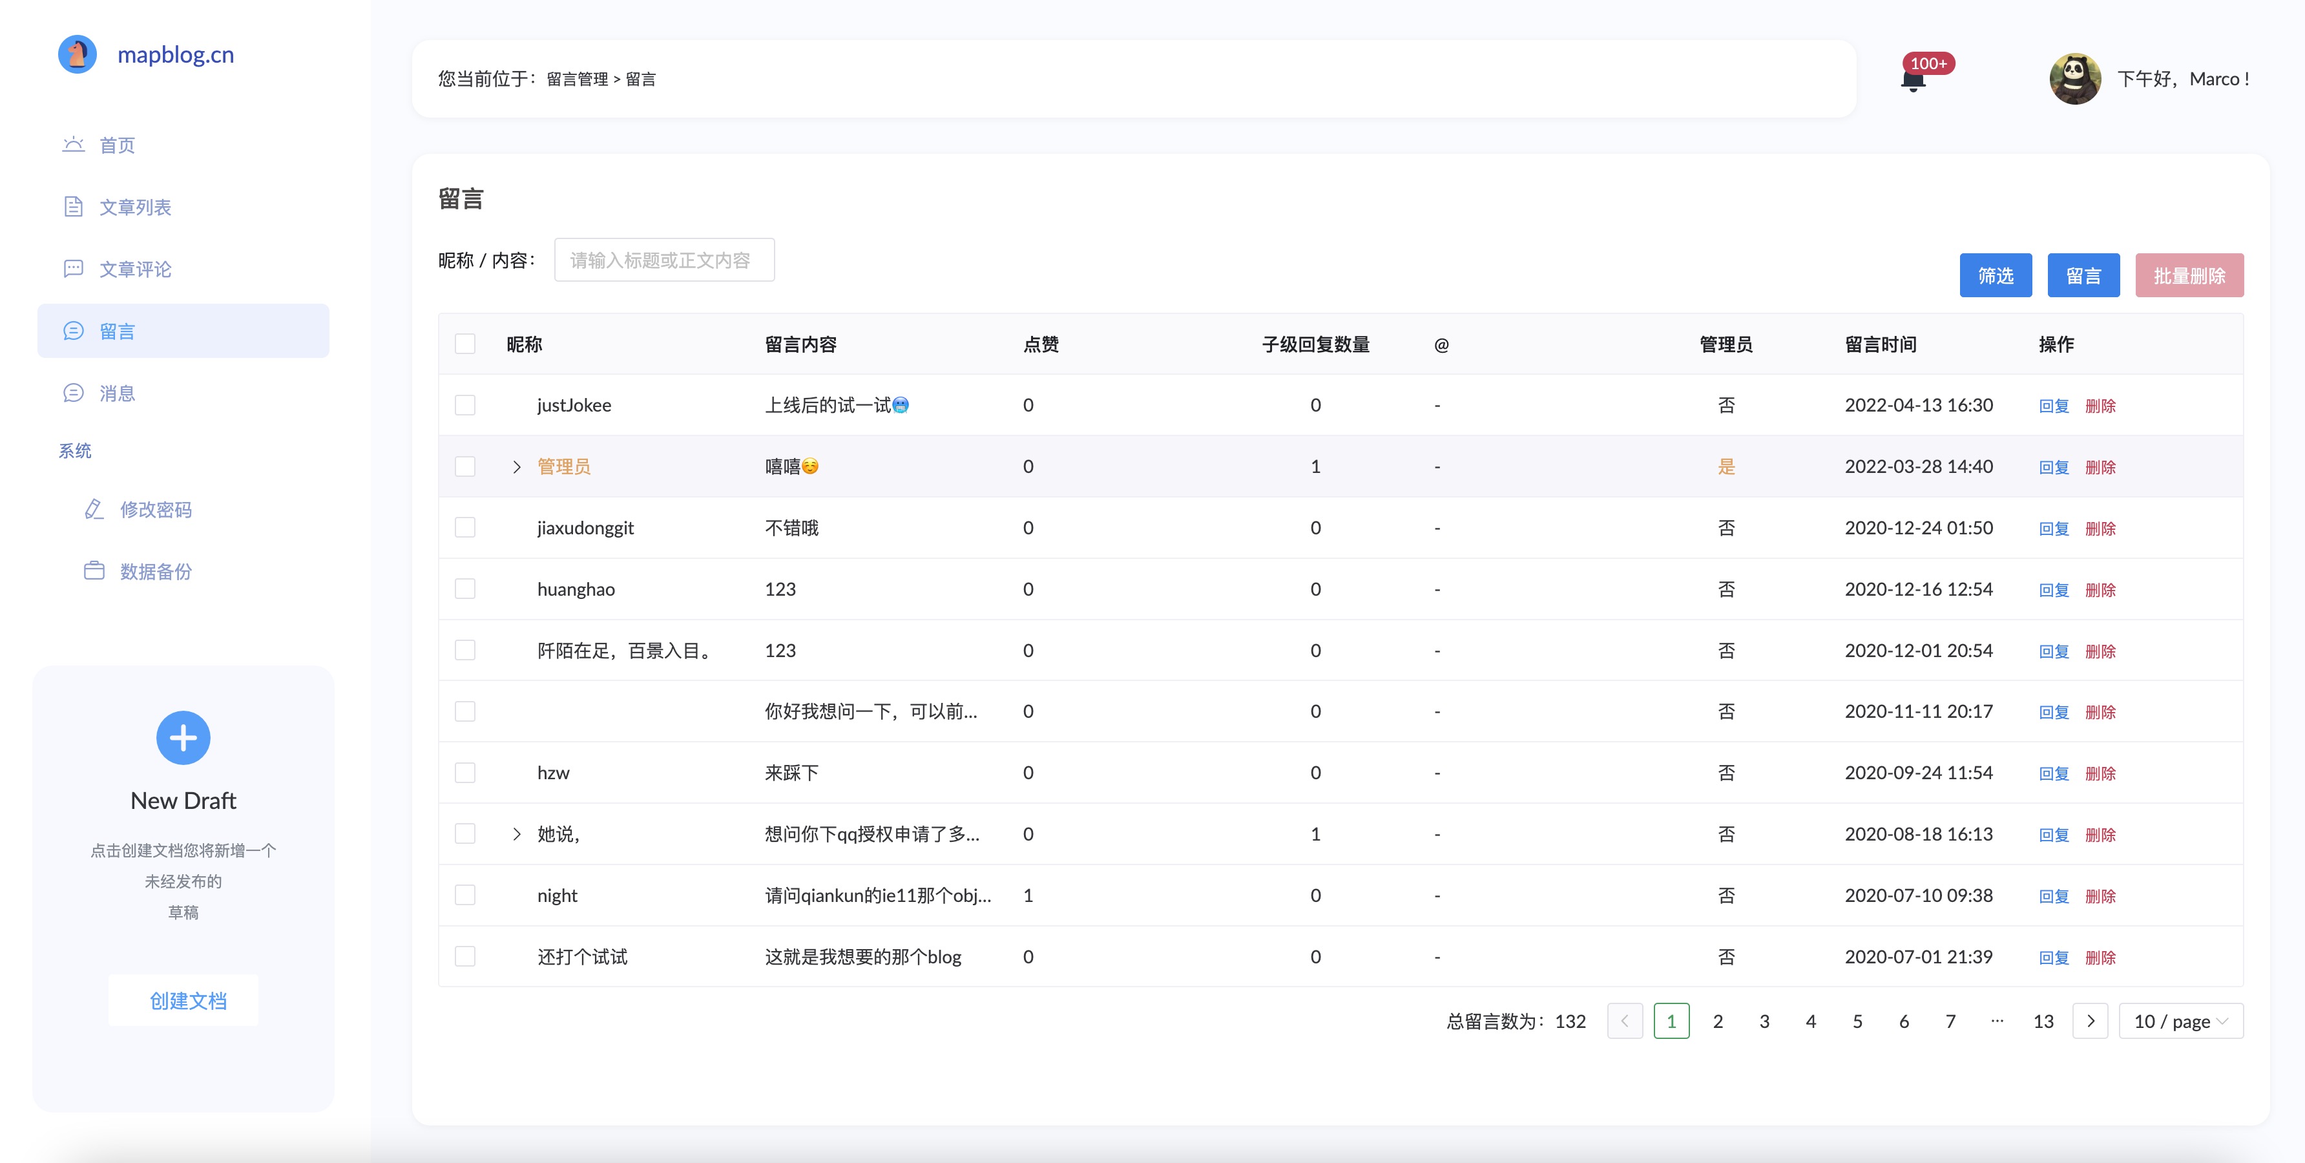
Task: Open 消息 in the sidebar
Action: coord(183,393)
